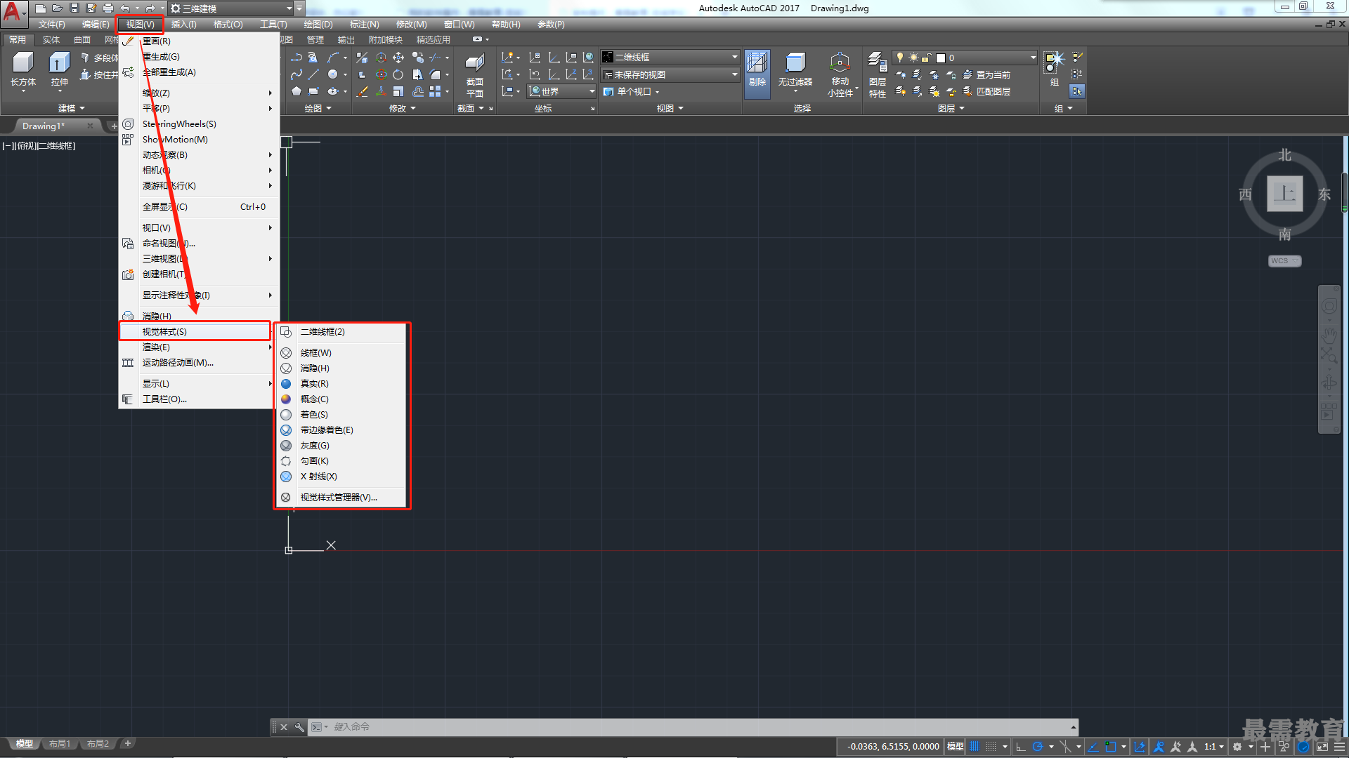Toggle Polar tracking in status bar
The image size is (1349, 758).
pyautogui.click(x=1037, y=747)
